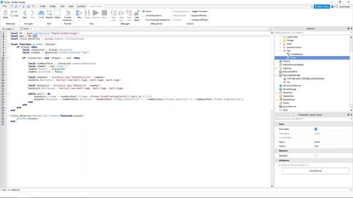Click the Add Attribute button
353x198 pixels.
click(x=315, y=171)
